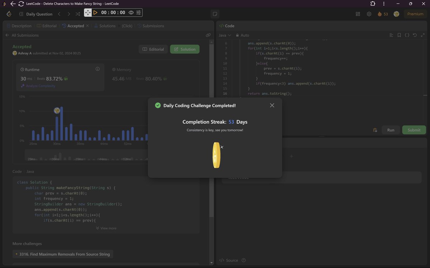
Task: Click the timer display 00 : 00 : 00
Action: (x=113, y=13)
